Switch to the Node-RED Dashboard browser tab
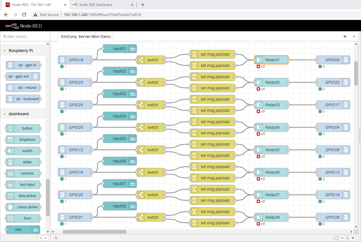This screenshot has height=242, width=361. pyautogui.click(x=96, y=5)
